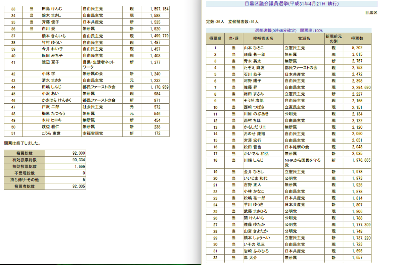Click the vote count 1,170.959
403x265 pixels.
coord(159,87)
